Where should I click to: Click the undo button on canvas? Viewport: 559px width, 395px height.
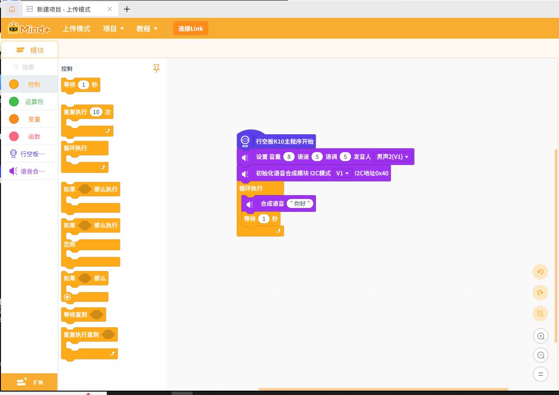[x=540, y=272]
